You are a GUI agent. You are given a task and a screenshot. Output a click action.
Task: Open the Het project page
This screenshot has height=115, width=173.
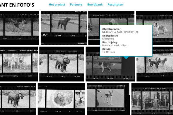(57, 5)
